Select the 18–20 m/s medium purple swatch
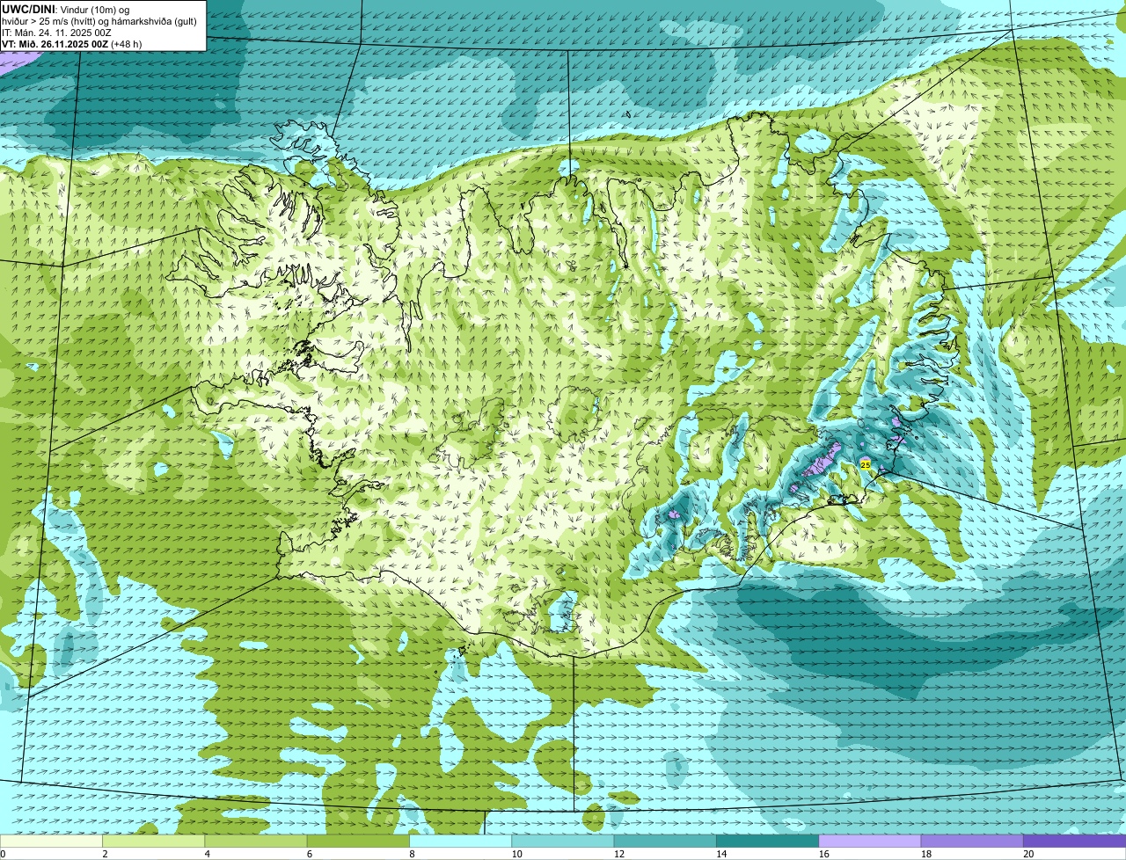This screenshot has width=1126, height=860. [x=972, y=841]
